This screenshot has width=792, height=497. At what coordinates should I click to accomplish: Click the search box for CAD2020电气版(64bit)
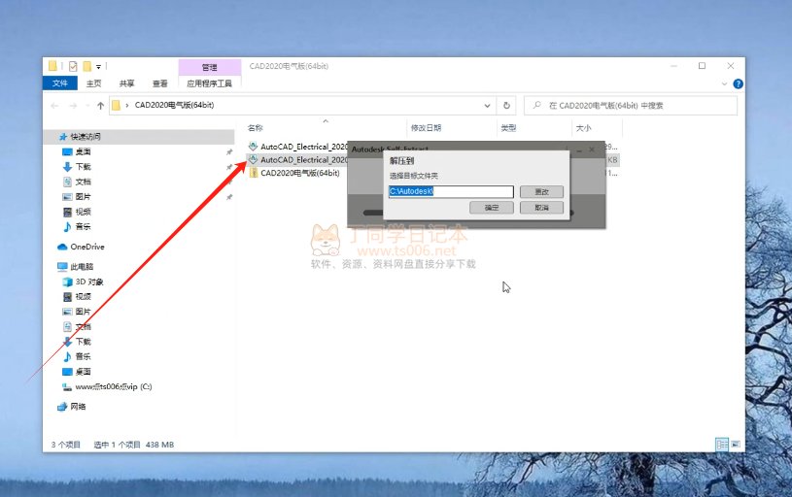tap(631, 106)
